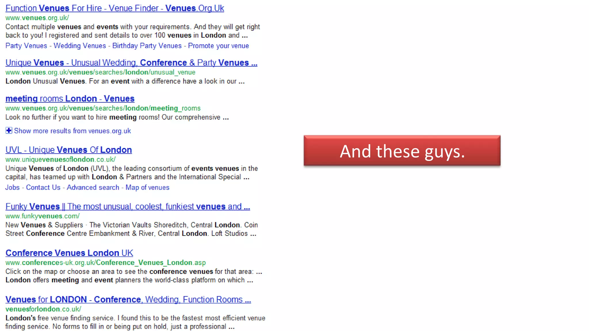
Task: Click the Jobs sitelink under UVL
Action: (x=12, y=188)
